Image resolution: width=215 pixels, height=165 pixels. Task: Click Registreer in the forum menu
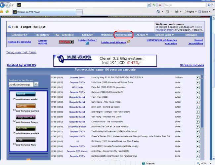(43, 35)
